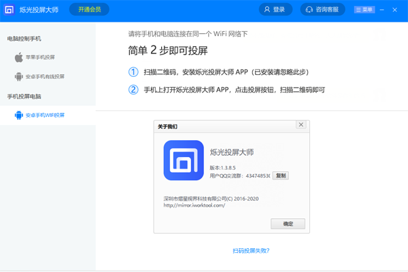408x272 pixels.
Task: Open the mirror.iworktool.com link
Action: pyautogui.click(x=194, y=205)
